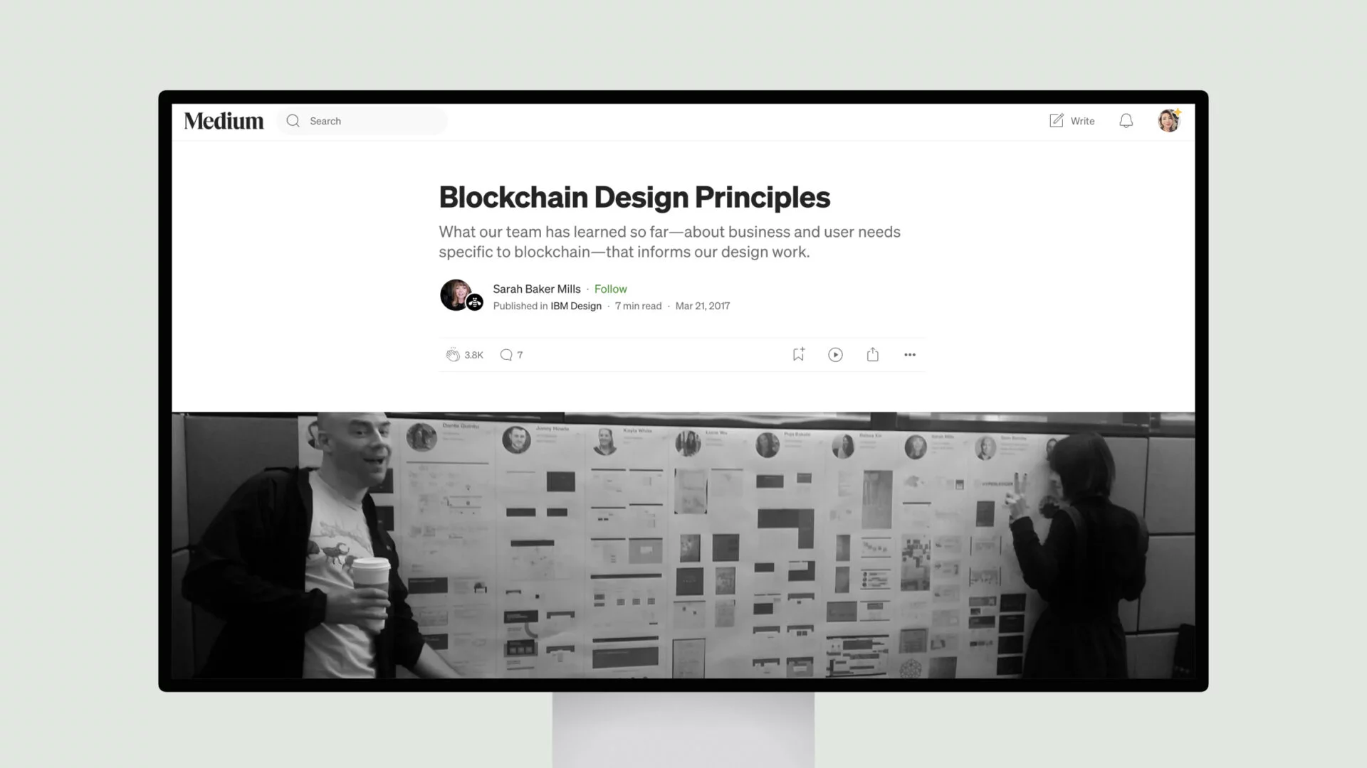Viewport: 1367px width, 768px height.
Task: Click the IBM Design publication link
Action: point(575,306)
